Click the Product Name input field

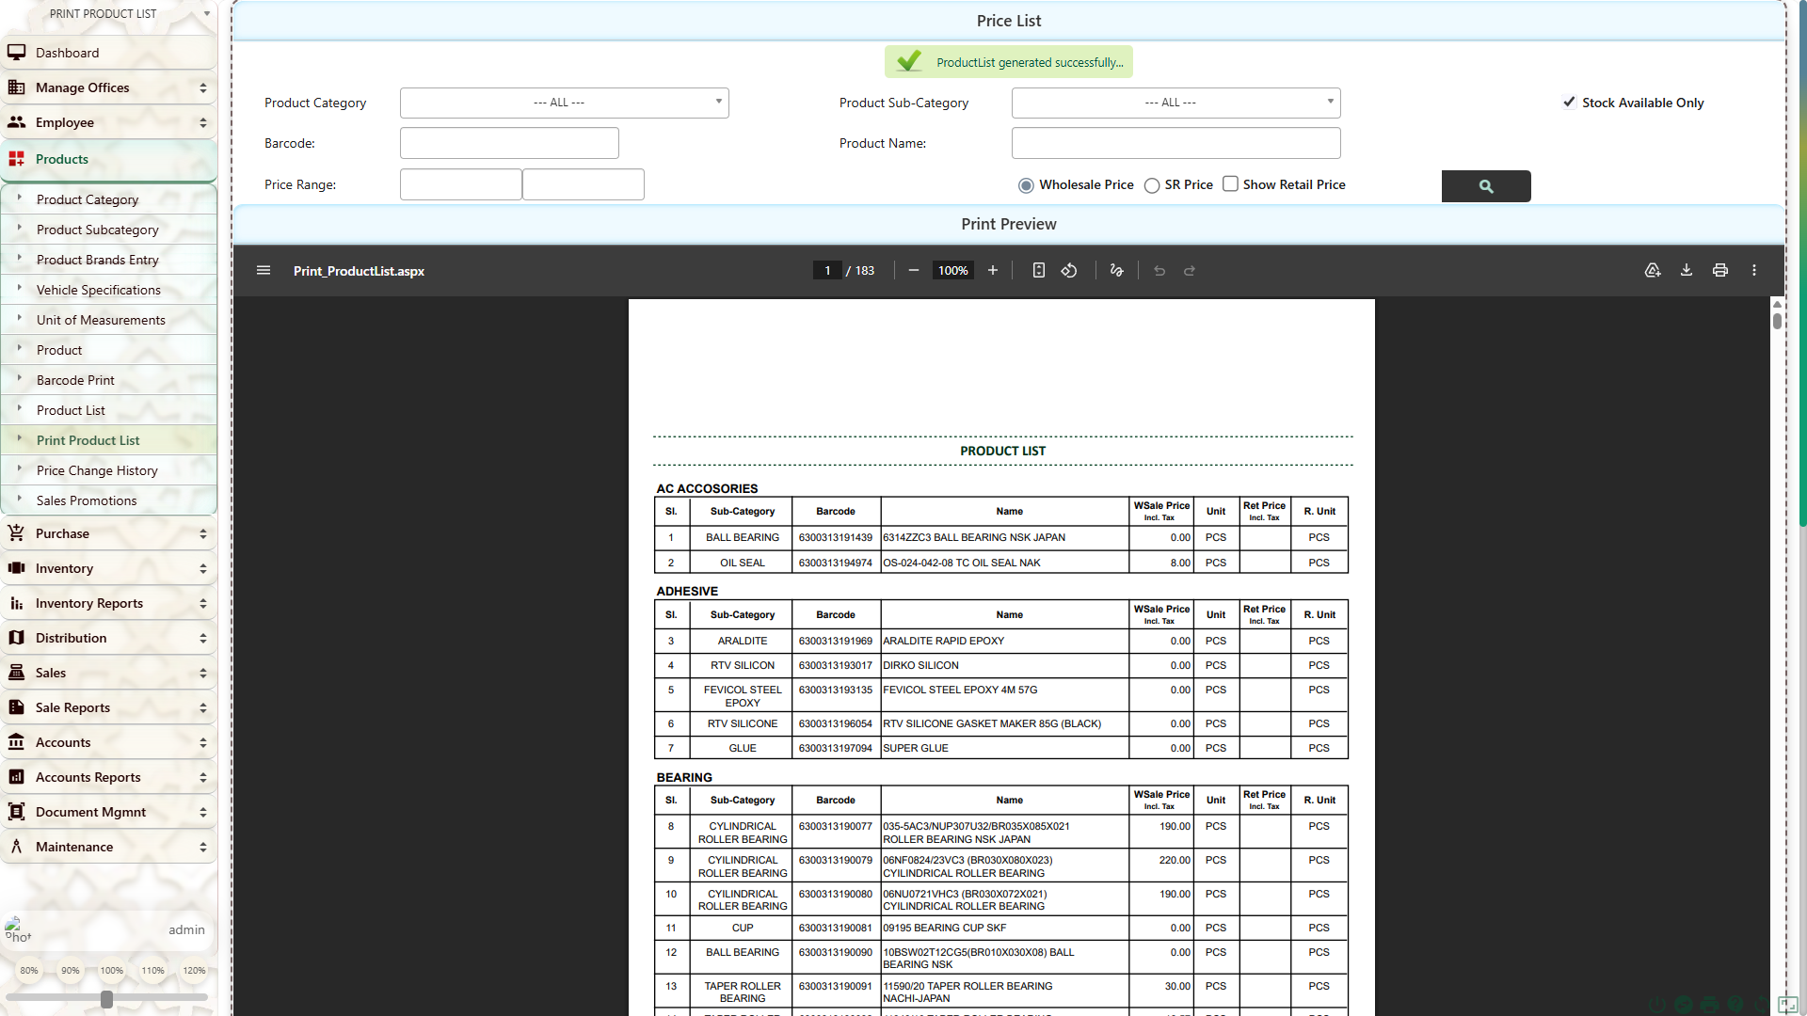pos(1175,143)
